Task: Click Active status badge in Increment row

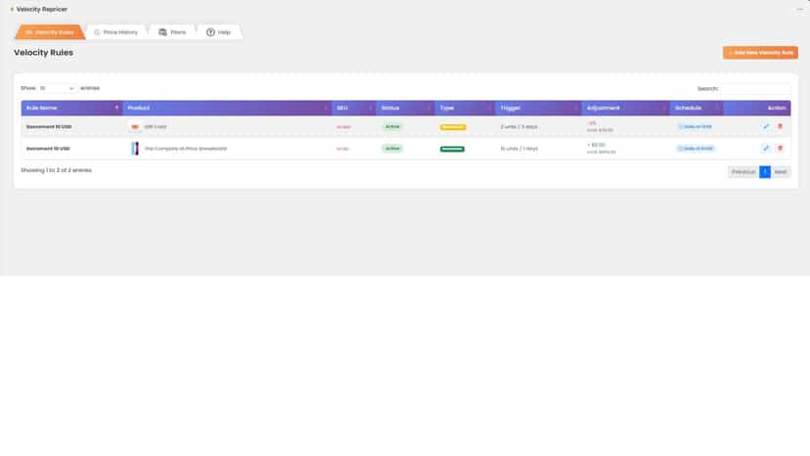Action: 392,149
